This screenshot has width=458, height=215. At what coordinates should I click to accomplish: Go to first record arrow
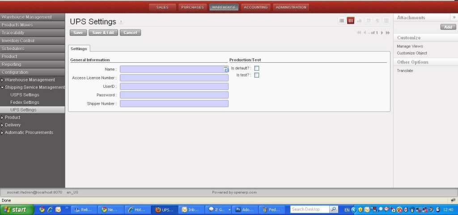coord(359,33)
